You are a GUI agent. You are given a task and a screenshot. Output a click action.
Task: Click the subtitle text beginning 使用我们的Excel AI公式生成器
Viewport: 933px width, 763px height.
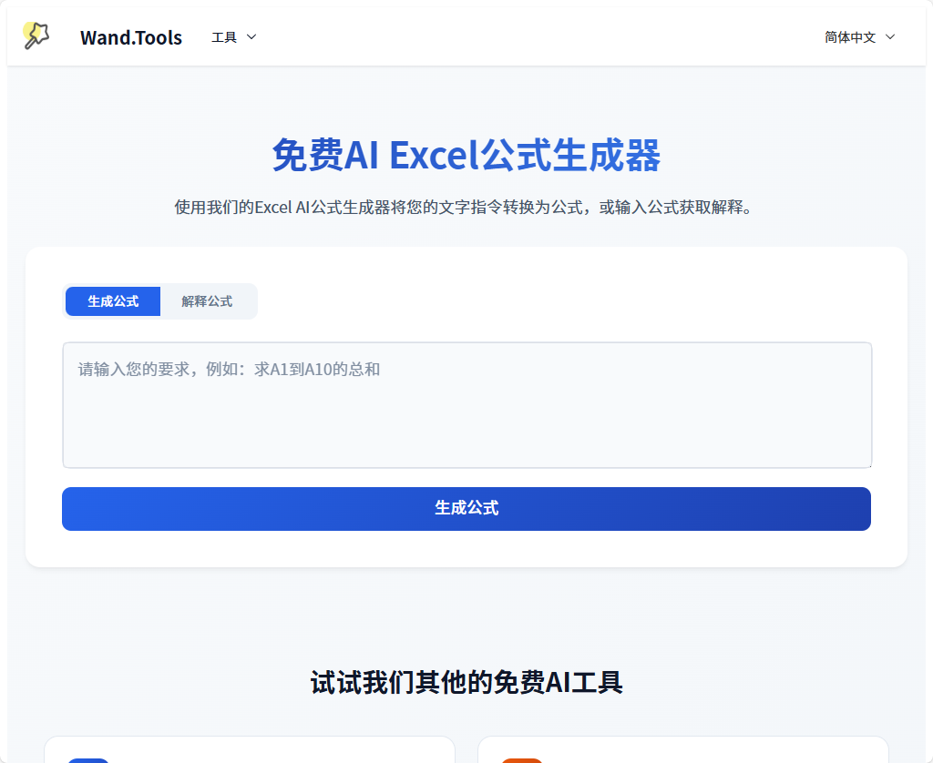465,207
